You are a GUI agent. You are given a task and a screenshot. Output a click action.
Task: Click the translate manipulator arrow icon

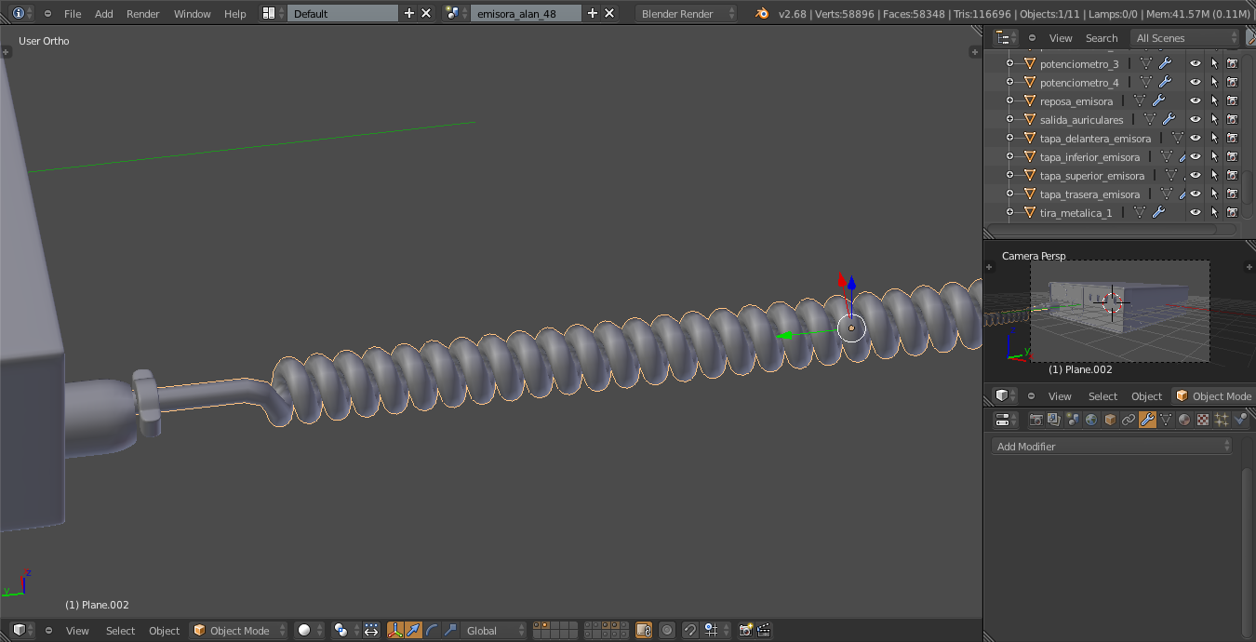pyautogui.click(x=413, y=630)
